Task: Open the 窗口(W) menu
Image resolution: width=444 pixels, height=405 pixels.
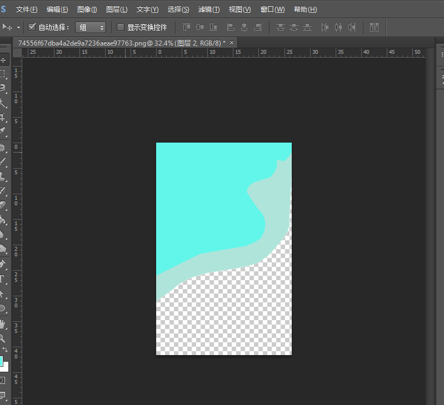Action: (272, 9)
